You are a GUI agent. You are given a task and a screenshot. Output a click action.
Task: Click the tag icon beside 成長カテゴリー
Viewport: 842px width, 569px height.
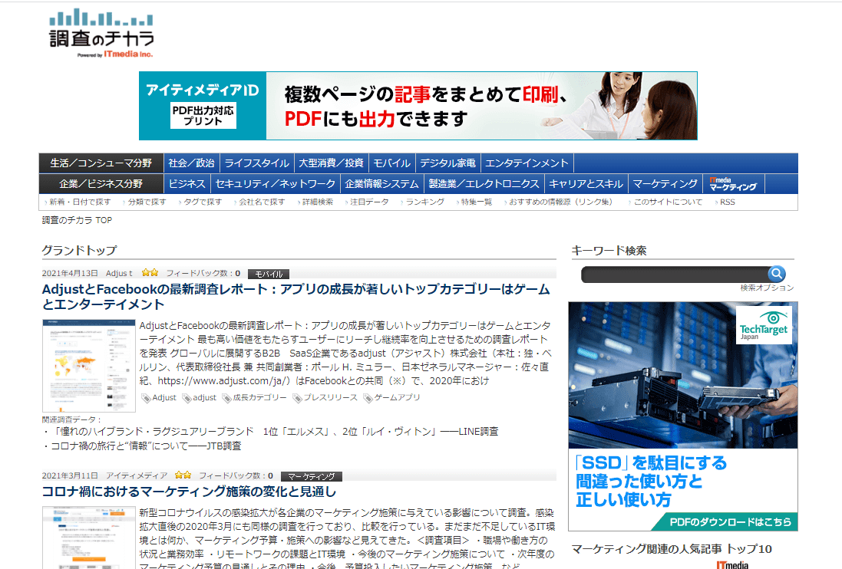click(226, 398)
